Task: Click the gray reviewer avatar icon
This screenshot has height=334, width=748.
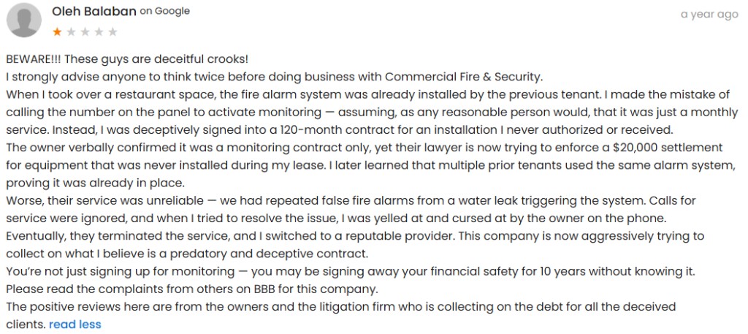Action: (x=24, y=20)
